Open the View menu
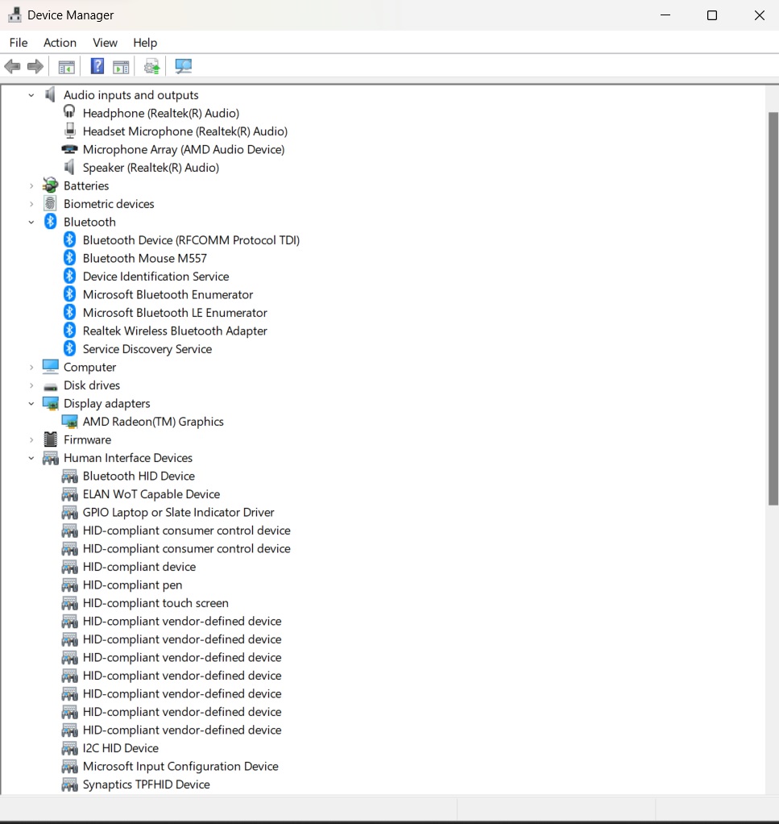 coord(105,42)
